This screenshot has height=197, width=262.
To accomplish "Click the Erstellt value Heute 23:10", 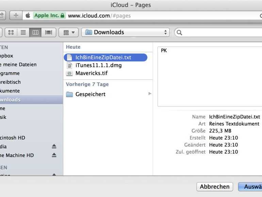I will [224, 138].
